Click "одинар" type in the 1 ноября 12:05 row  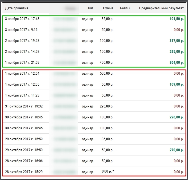(x=87, y=85)
